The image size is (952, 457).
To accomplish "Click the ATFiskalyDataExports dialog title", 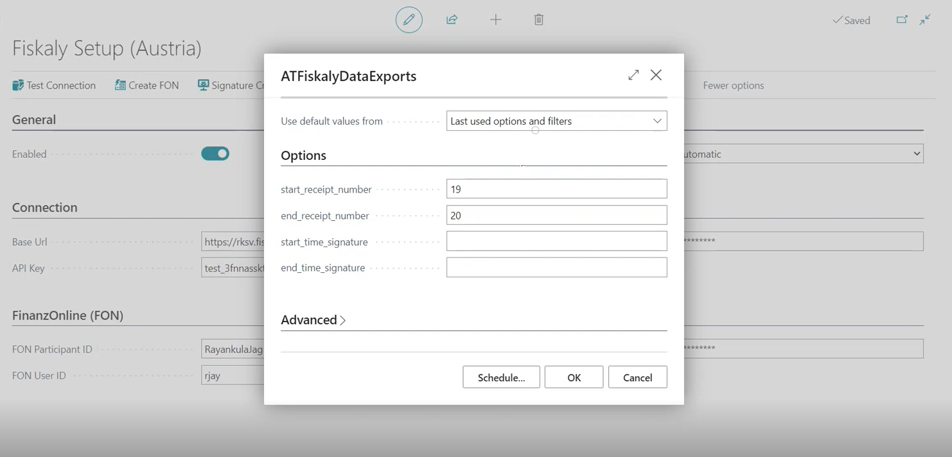I will click(x=349, y=76).
